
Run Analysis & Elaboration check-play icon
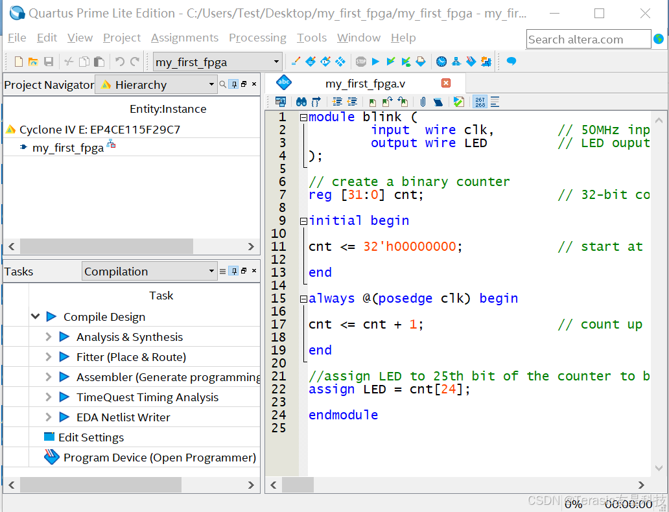[391, 62]
